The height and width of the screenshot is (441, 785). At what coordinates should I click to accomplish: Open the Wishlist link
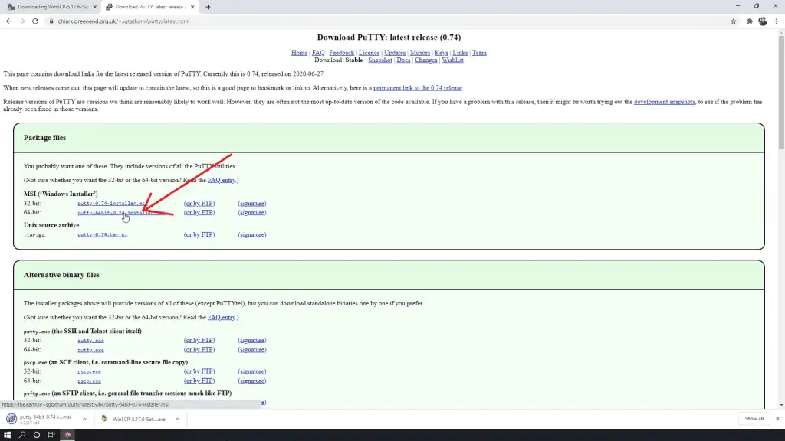452,60
